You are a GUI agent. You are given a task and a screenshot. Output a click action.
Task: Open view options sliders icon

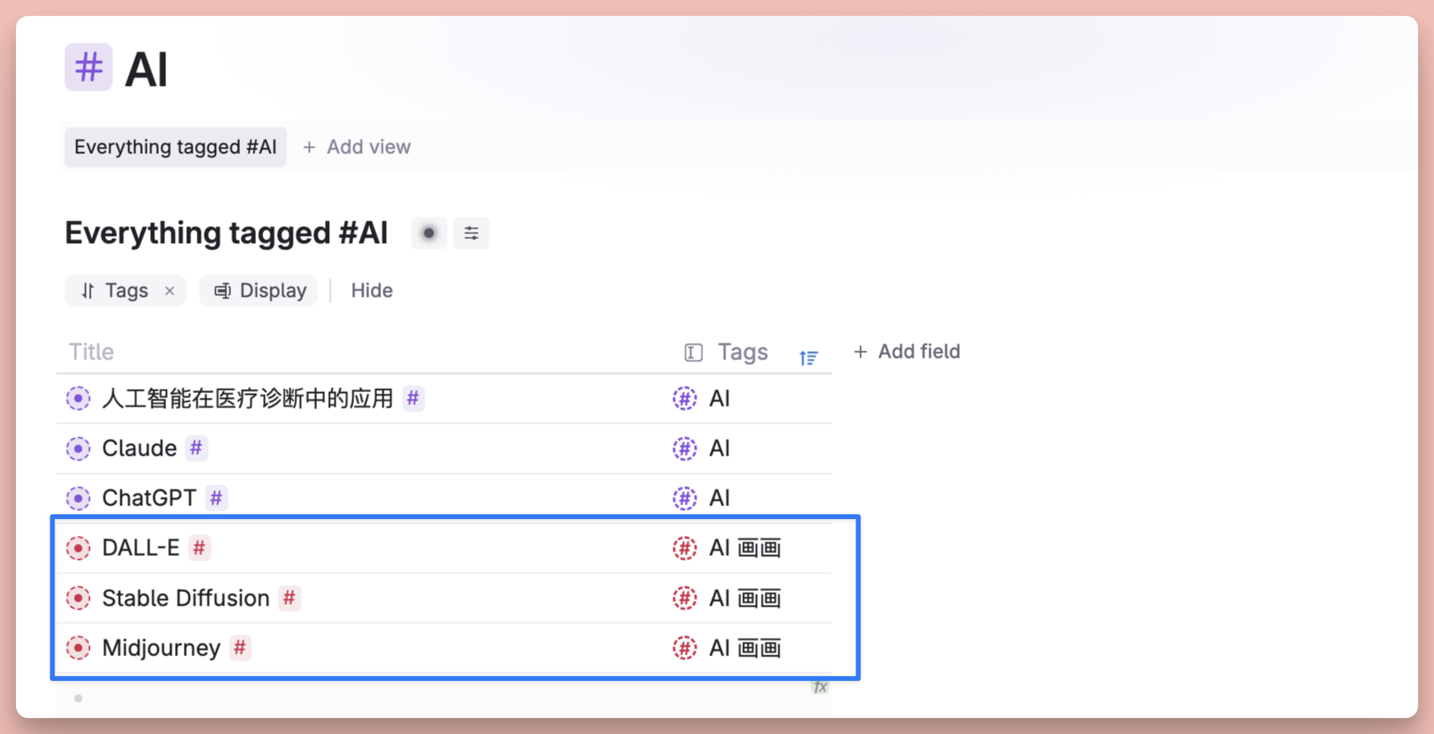pos(471,233)
